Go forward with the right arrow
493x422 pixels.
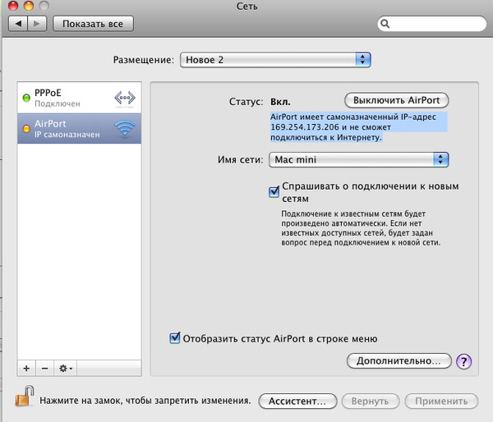pos(39,24)
